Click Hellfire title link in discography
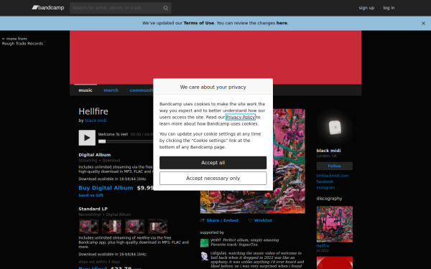Image resolution: width=431 pixels, height=269 pixels. pos(323,246)
